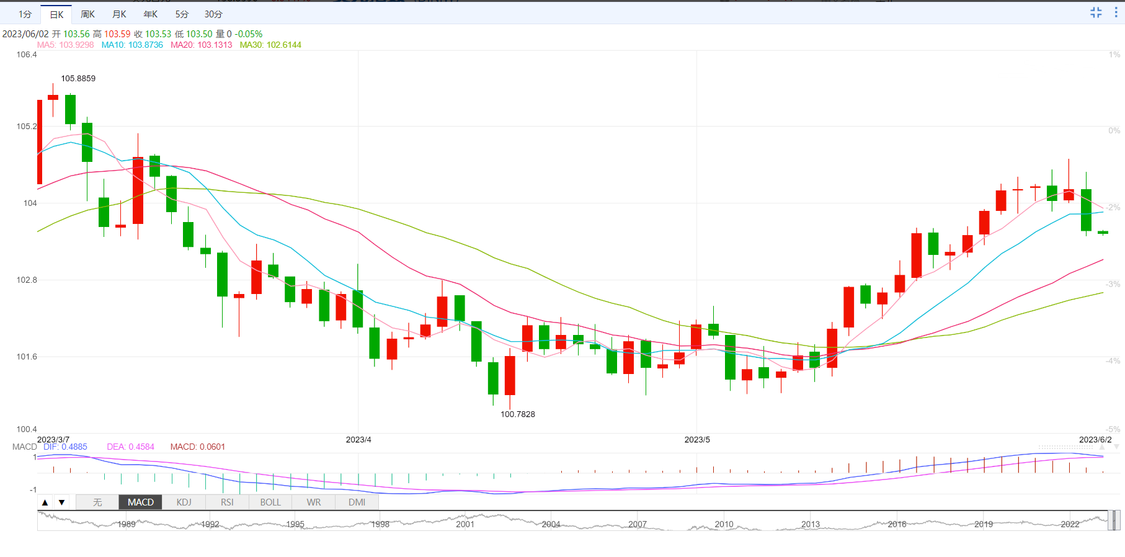Image resolution: width=1125 pixels, height=557 pixels.
Task: Click the 2010 area in the overview timeline
Action: pos(724,524)
